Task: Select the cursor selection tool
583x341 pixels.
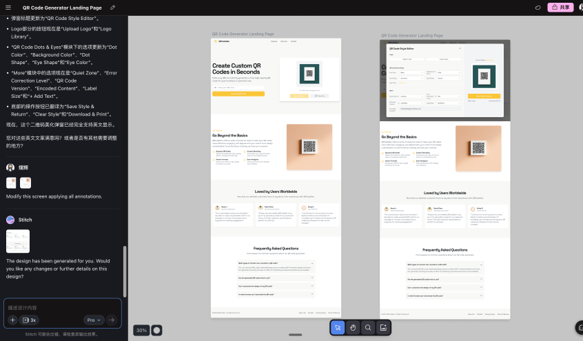Action: pos(338,328)
